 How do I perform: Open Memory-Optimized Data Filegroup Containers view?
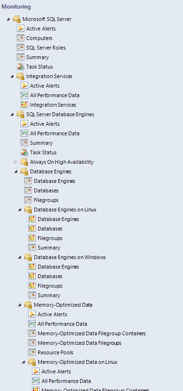[91, 333]
